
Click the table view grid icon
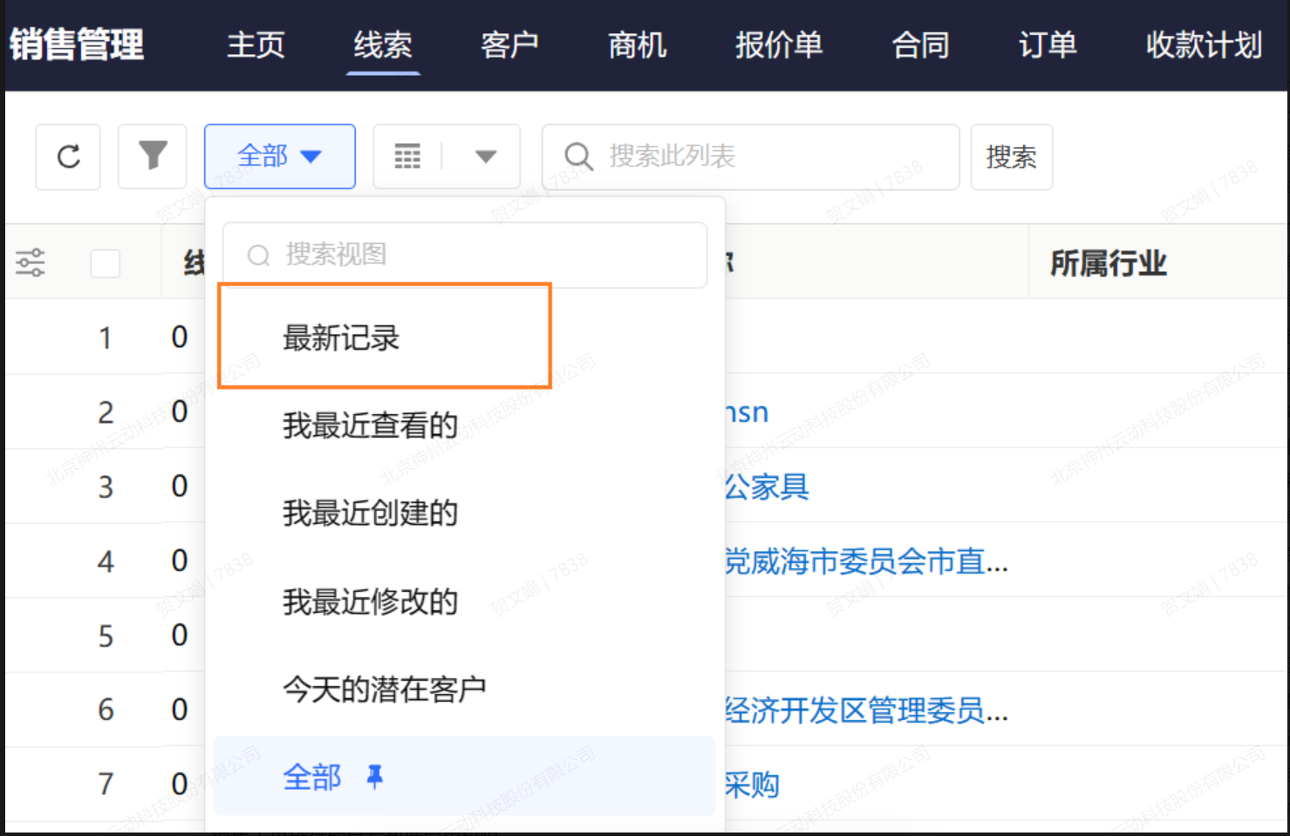[407, 157]
